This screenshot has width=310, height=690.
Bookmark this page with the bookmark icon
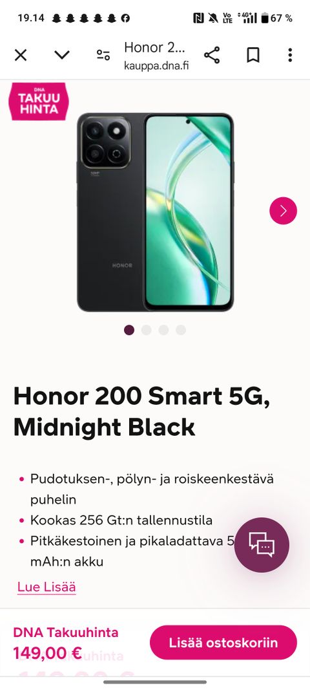(x=253, y=55)
